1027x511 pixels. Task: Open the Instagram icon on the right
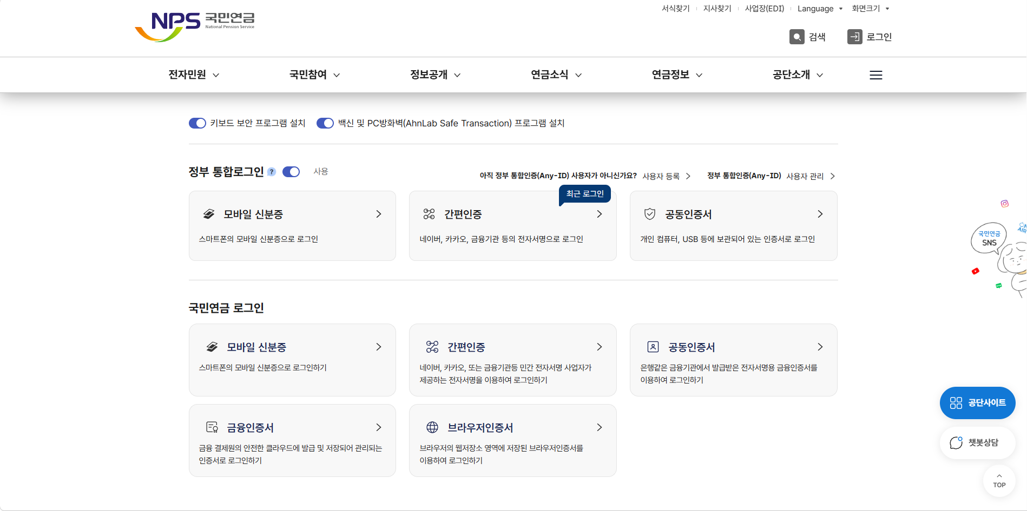coord(1004,204)
